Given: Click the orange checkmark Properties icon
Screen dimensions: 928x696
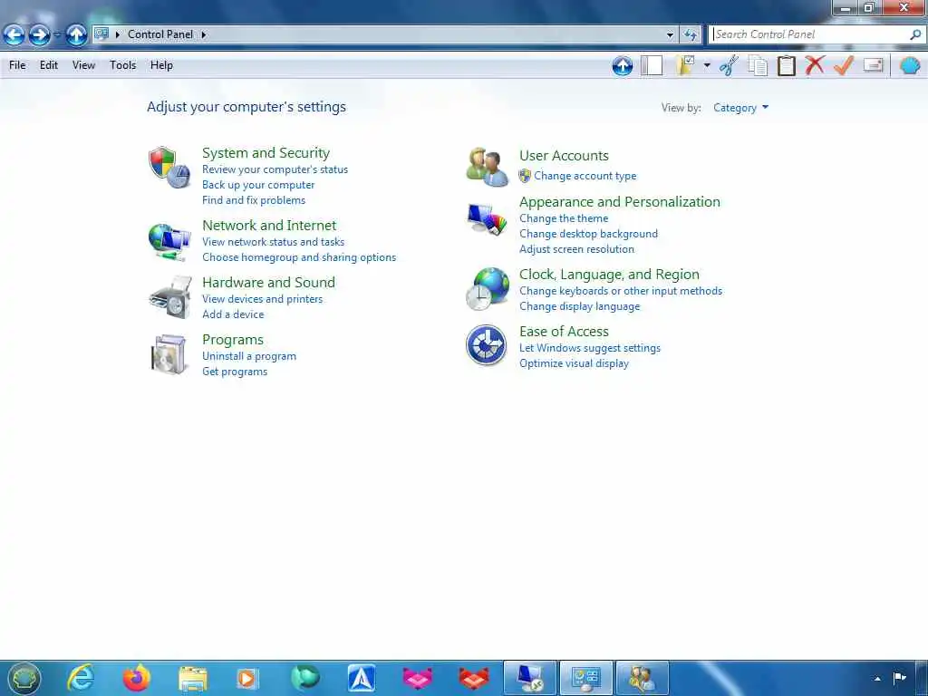Looking at the screenshot, I should click(x=844, y=65).
